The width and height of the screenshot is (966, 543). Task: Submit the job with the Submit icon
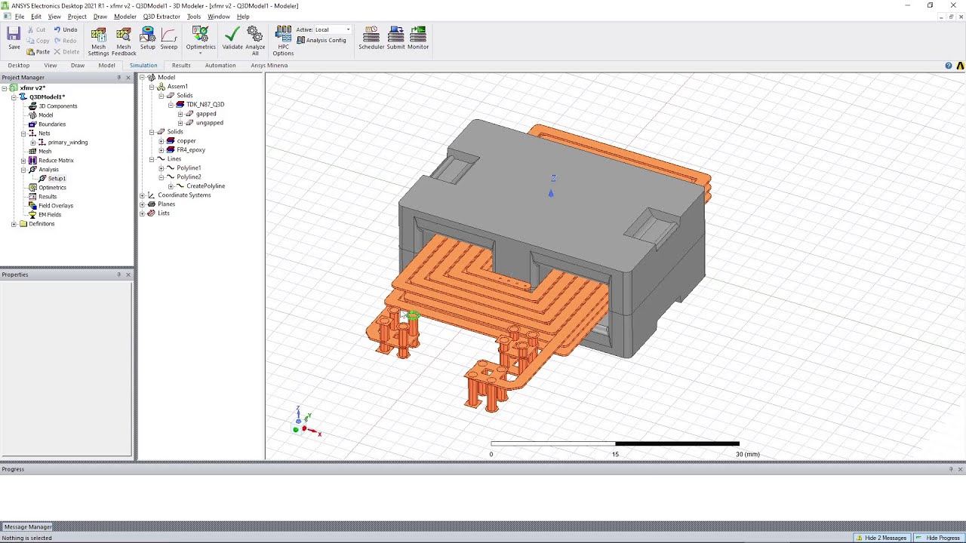pos(395,38)
